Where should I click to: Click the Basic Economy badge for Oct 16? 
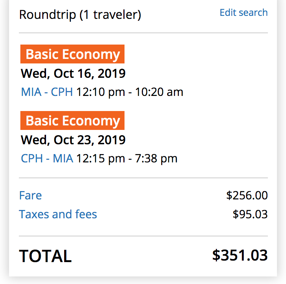pyautogui.click(x=72, y=54)
